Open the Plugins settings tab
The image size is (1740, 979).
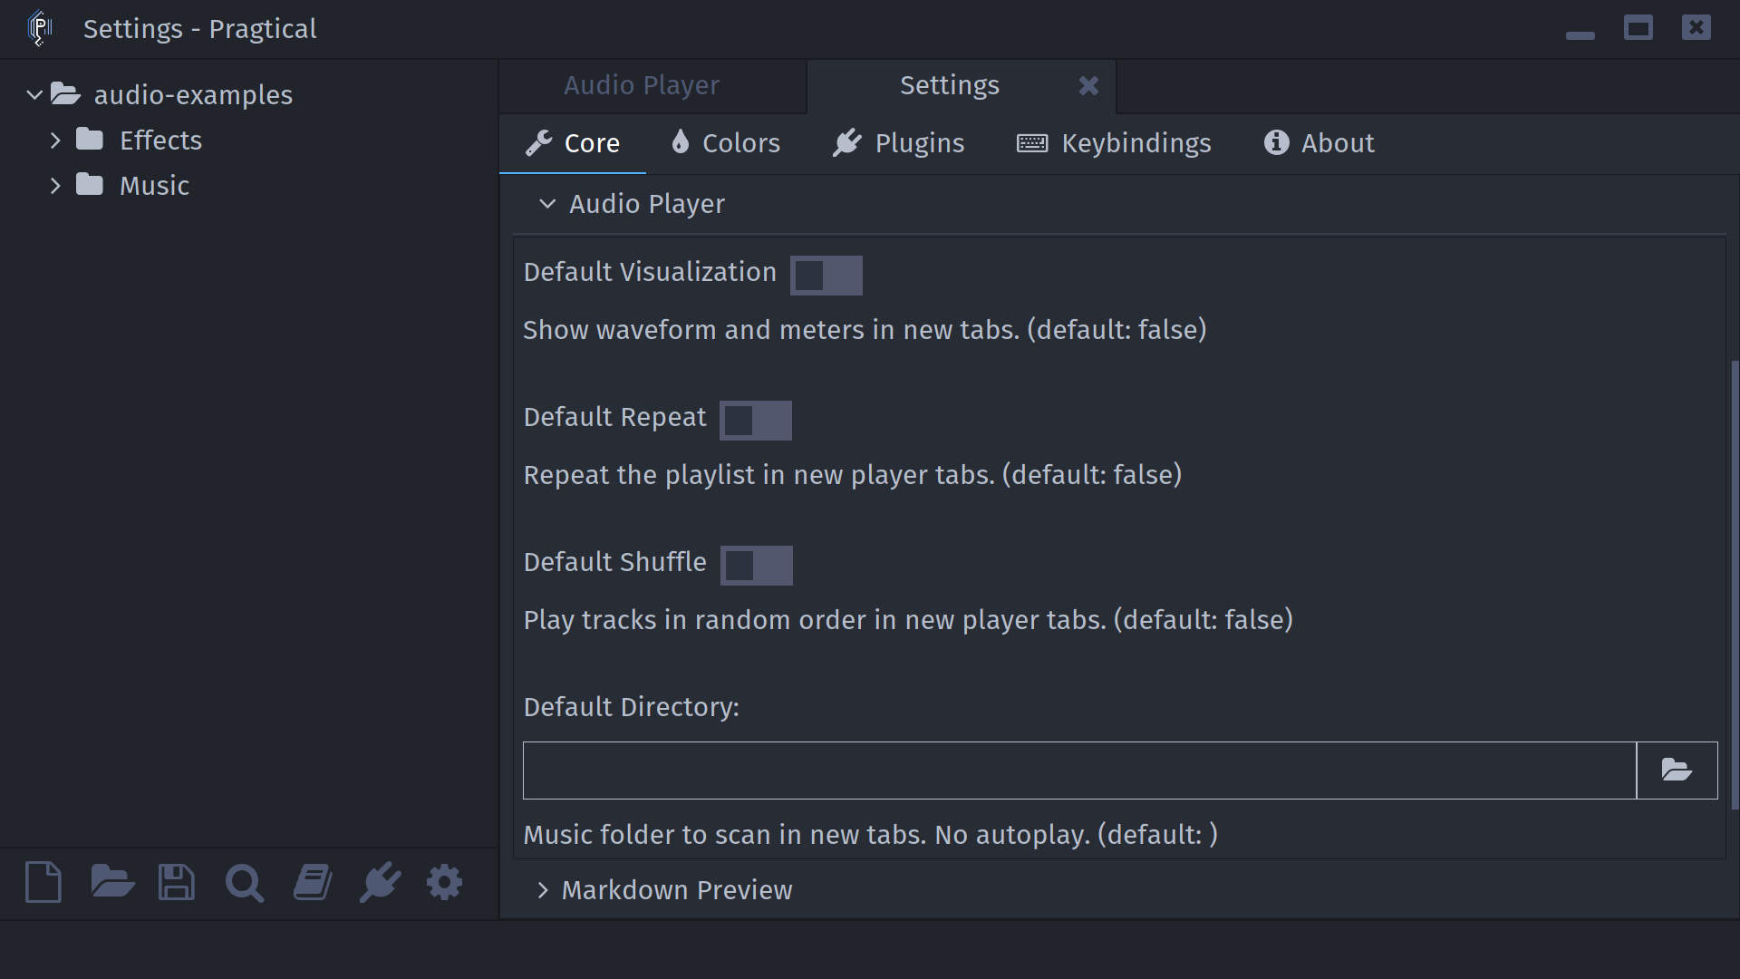pyautogui.click(x=898, y=143)
